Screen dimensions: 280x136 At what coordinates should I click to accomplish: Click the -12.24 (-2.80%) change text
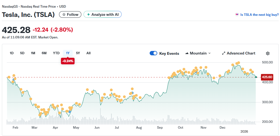[53, 30]
